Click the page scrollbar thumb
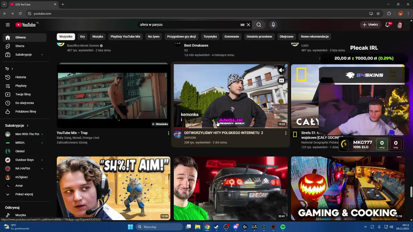413x232 pixels. tap(411, 191)
